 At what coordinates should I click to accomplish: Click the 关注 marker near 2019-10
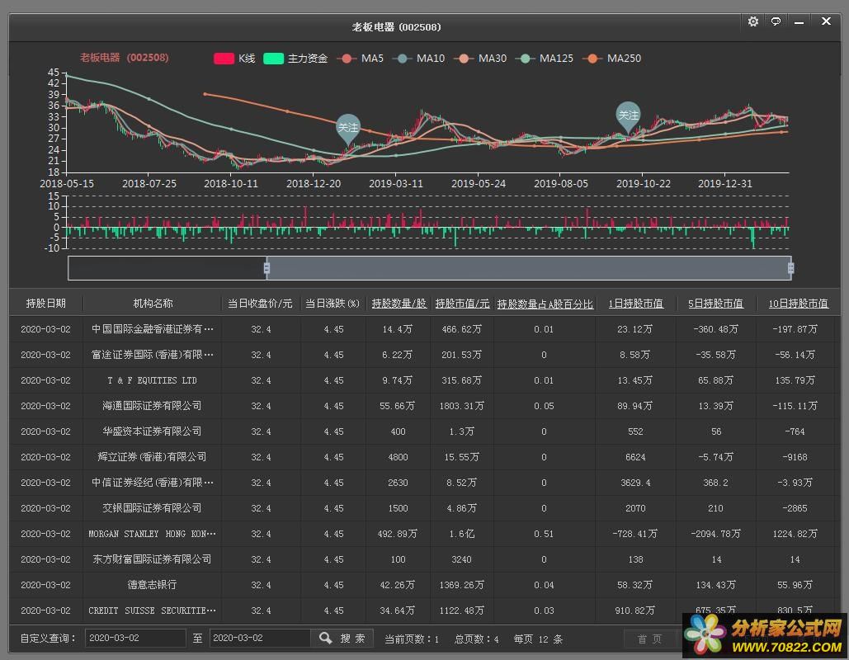pos(628,115)
